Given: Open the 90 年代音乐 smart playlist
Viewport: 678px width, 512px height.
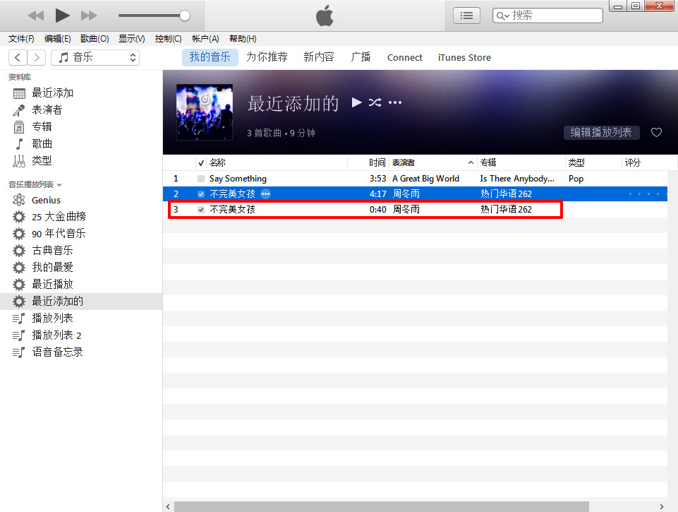Looking at the screenshot, I should click(59, 234).
